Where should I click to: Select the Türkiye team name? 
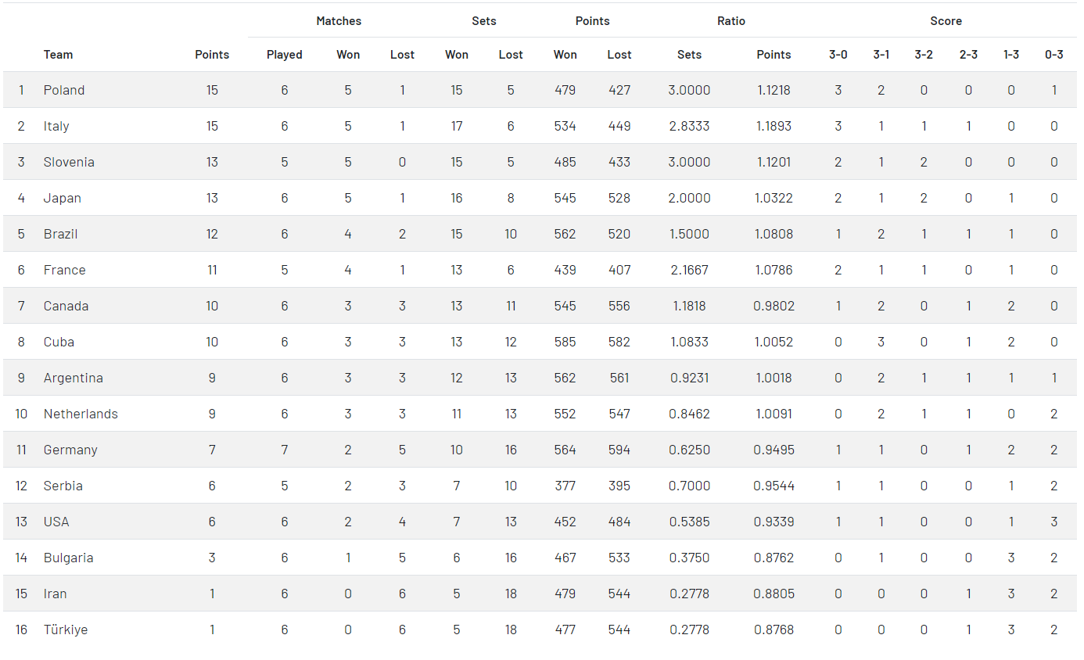(66, 630)
